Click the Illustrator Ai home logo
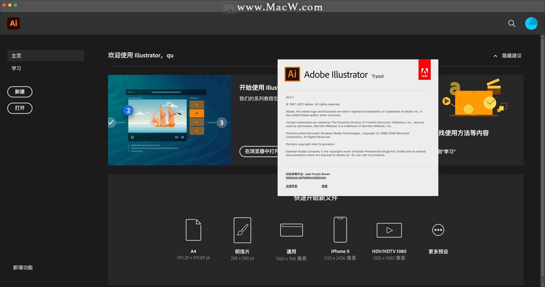Viewport: 545px width, 287px height. (x=14, y=23)
